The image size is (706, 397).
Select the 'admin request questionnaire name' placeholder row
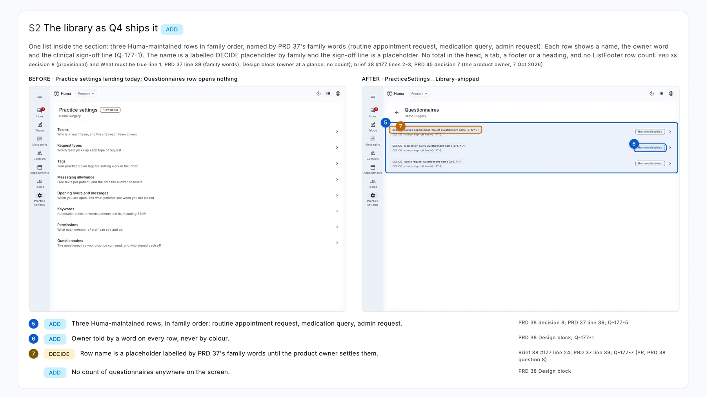[532, 164]
